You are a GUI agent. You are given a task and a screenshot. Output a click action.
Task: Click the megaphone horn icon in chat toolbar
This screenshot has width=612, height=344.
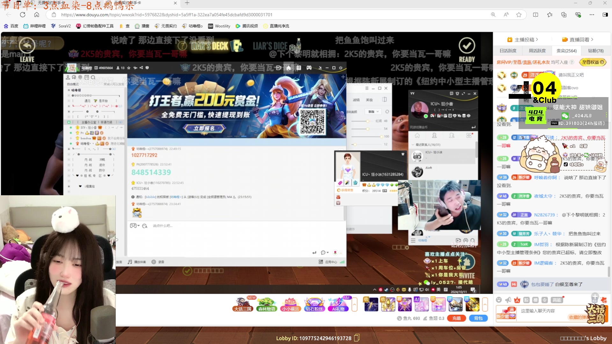(x=508, y=300)
